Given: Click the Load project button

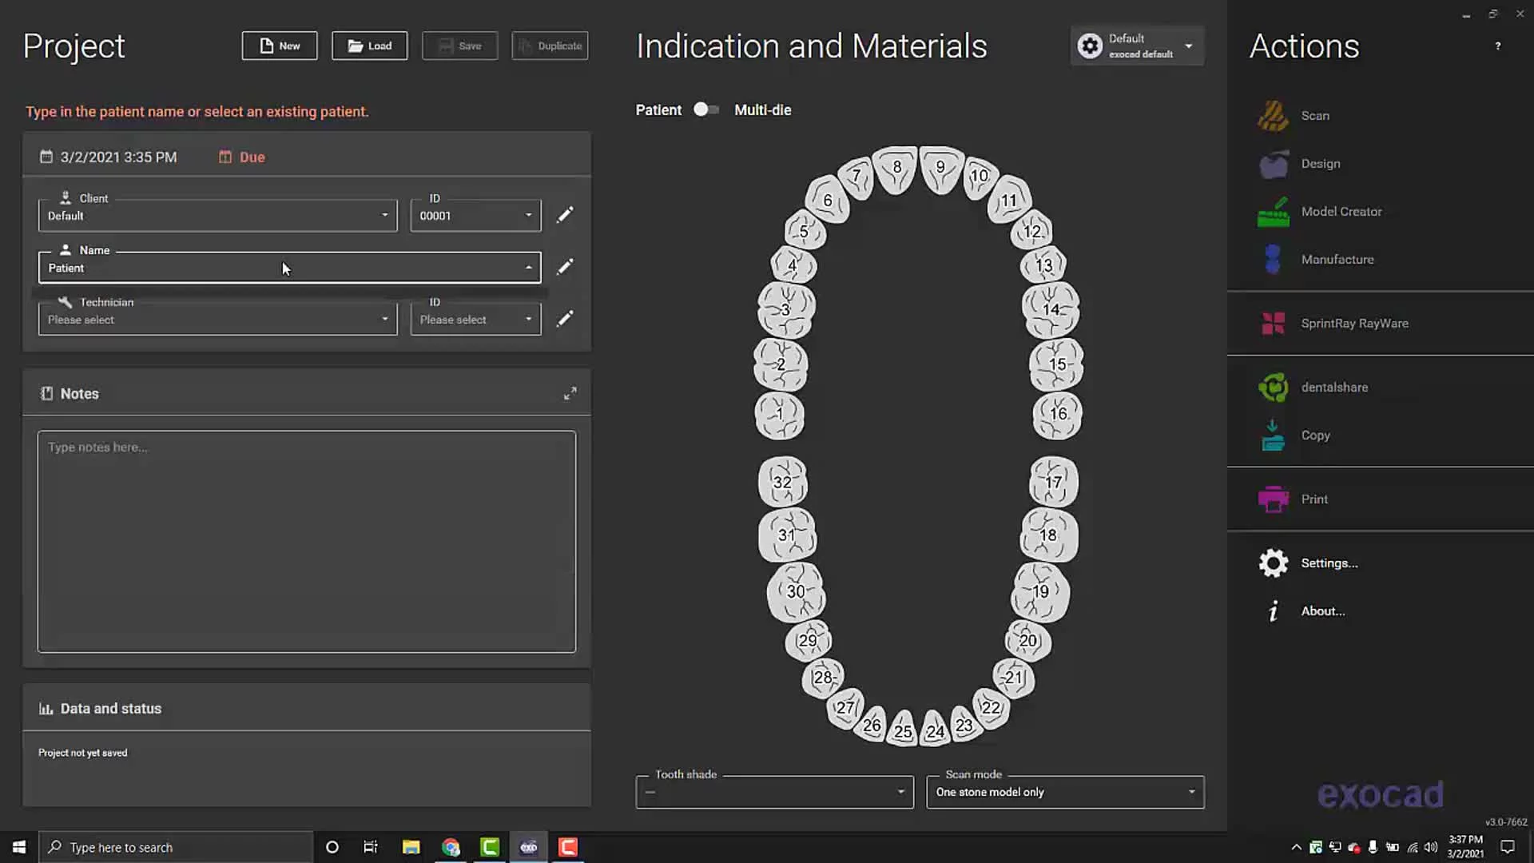Looking at the screenshot, I should [x=369, y=46].
